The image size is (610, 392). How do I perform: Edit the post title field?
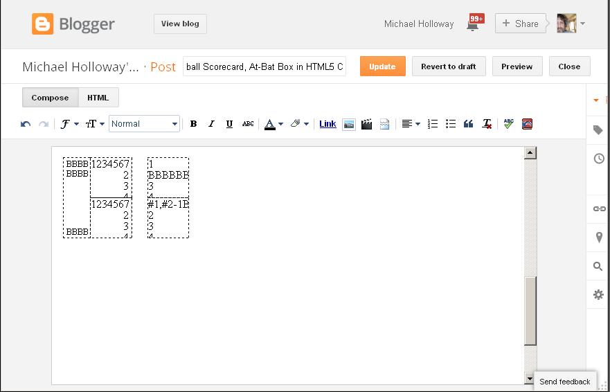(264, 66)
